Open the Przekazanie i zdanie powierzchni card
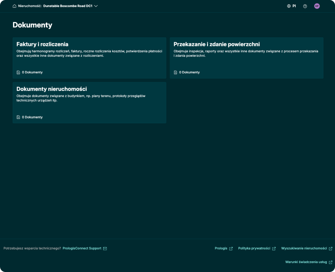The width and height of the screenshot is (335, 272). 246,58
